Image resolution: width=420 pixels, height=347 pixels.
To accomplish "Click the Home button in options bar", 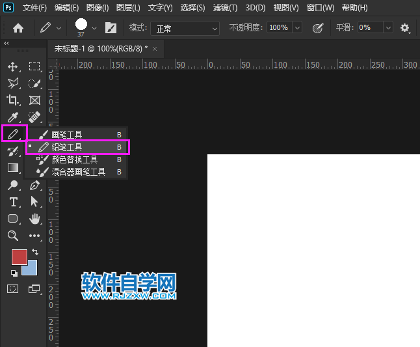I will point(18,28).
